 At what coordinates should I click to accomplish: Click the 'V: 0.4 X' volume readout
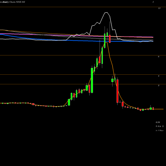(x=160, y=126)
